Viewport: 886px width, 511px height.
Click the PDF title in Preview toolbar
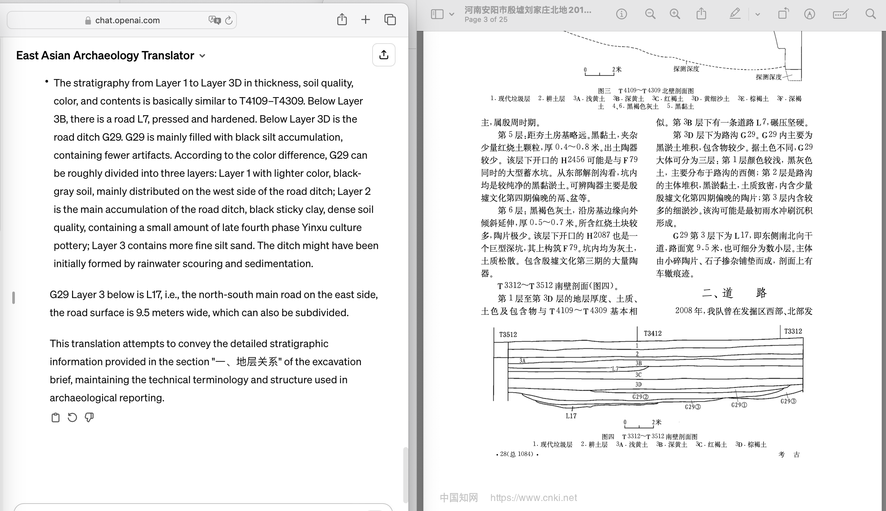coord(528,10)
